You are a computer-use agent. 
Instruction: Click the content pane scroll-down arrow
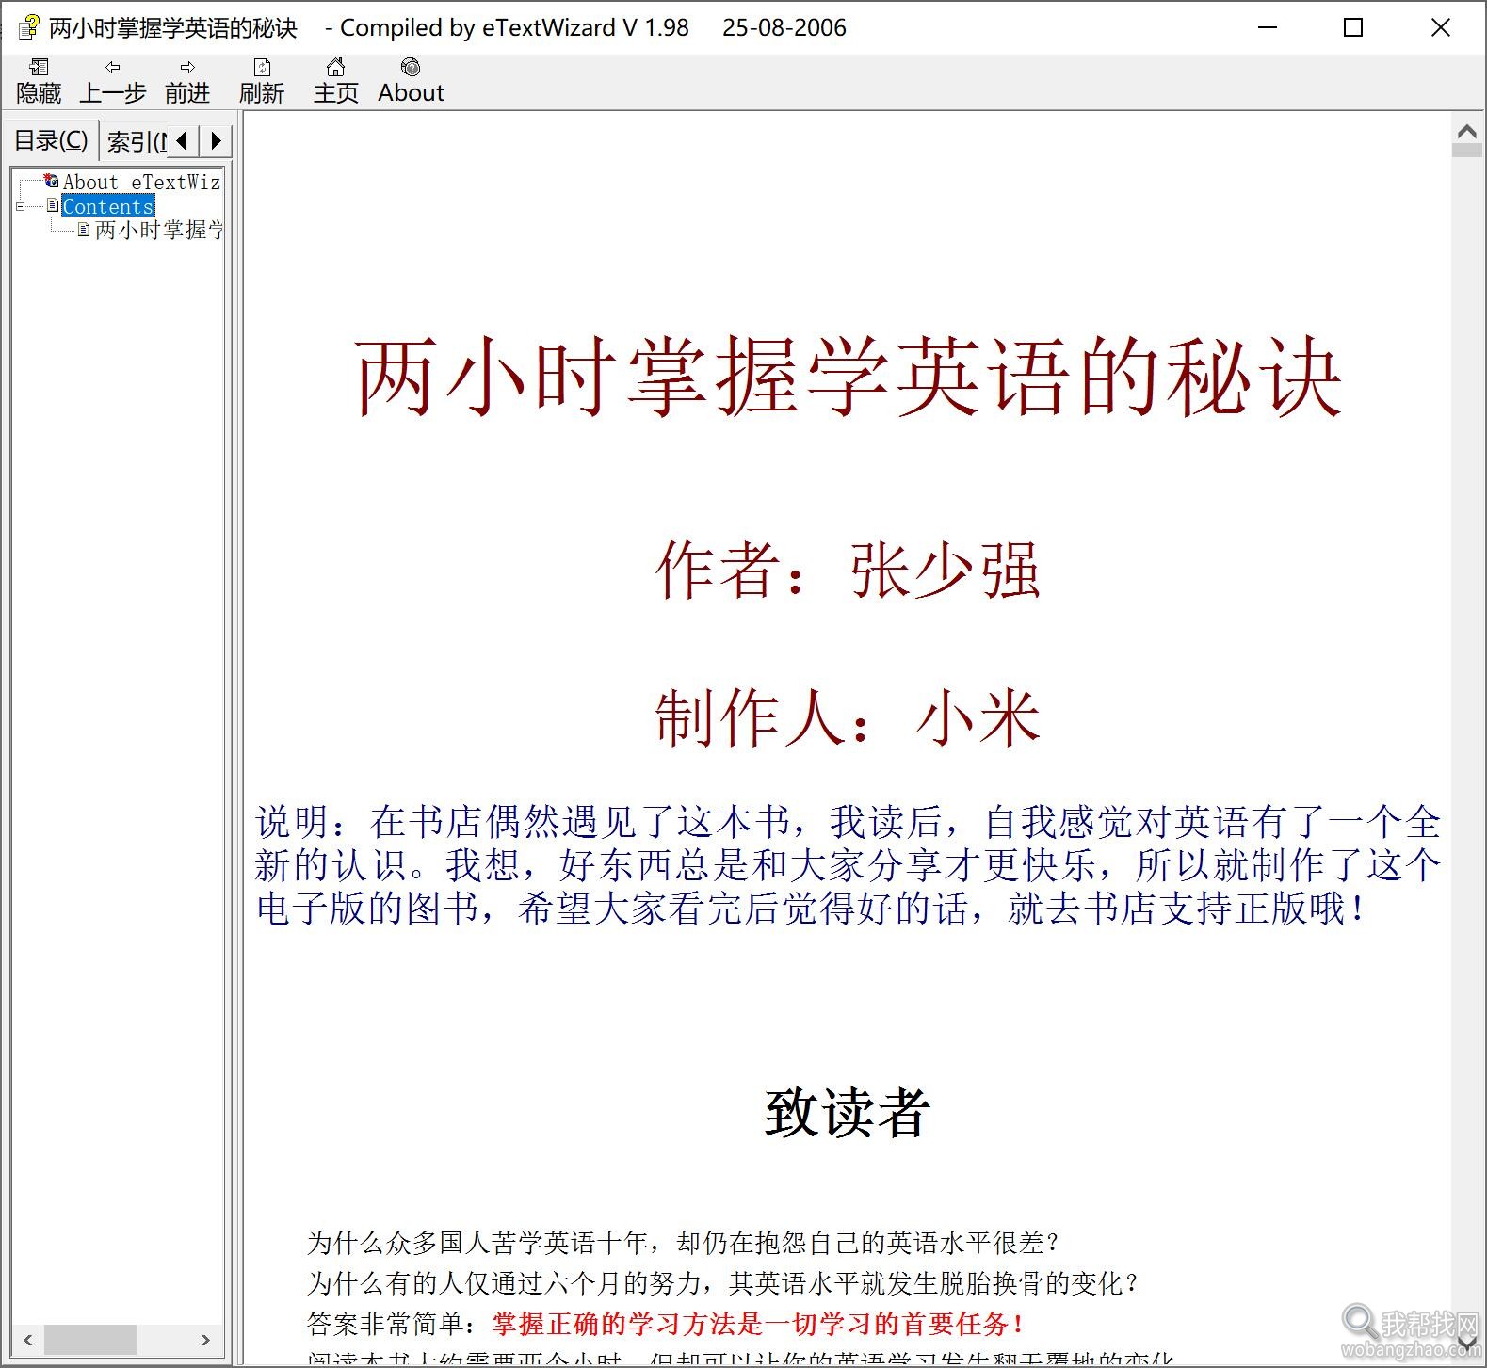(1466, 1341)
